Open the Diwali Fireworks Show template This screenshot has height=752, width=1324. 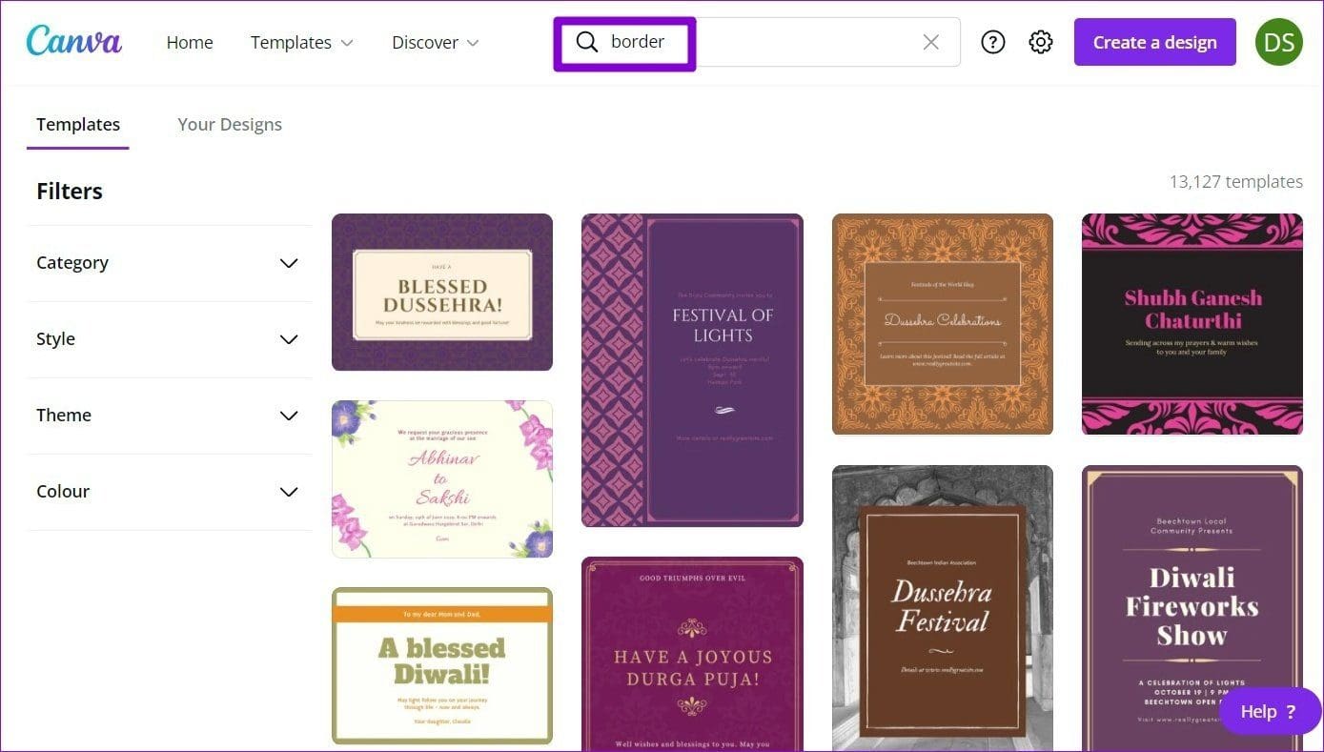pyautogui.click(x=1192, y=609)
